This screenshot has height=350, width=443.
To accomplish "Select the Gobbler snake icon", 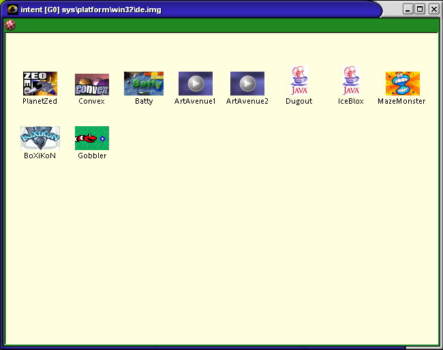I will click(92, 138).
